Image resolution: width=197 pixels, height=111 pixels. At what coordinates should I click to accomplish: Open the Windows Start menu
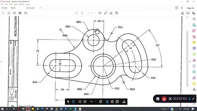2,109
